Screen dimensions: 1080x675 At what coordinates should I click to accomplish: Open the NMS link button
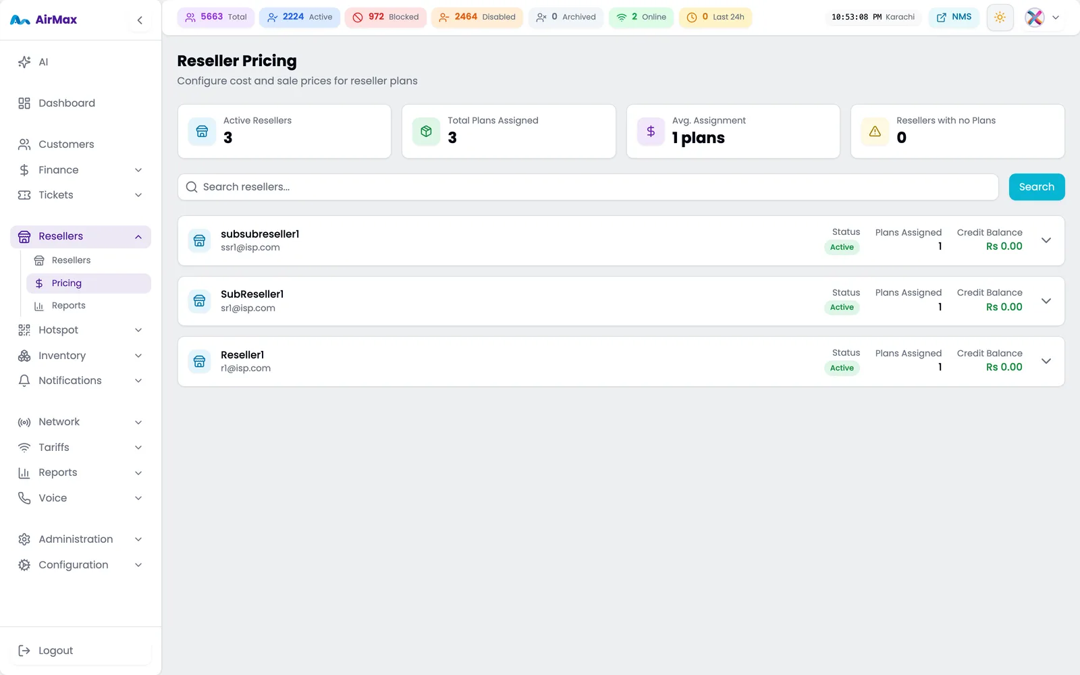point(954,17)
